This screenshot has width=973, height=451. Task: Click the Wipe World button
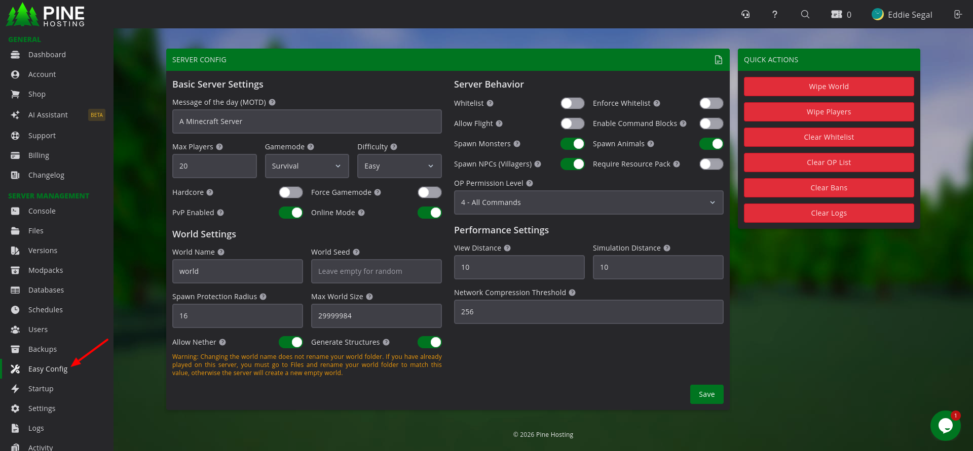pos(829,87)
